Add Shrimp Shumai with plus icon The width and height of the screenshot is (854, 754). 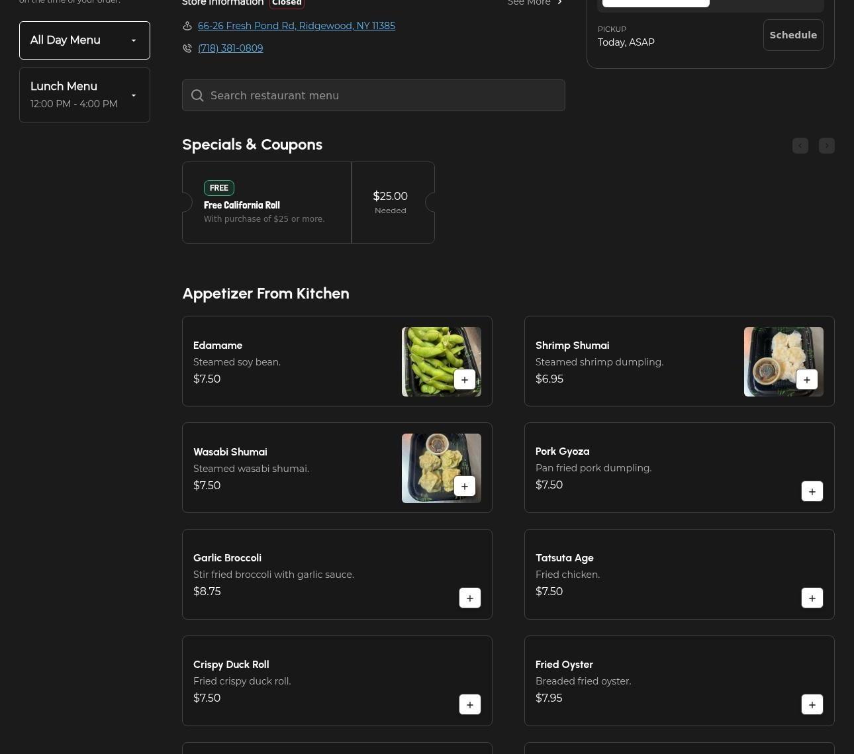806,379
